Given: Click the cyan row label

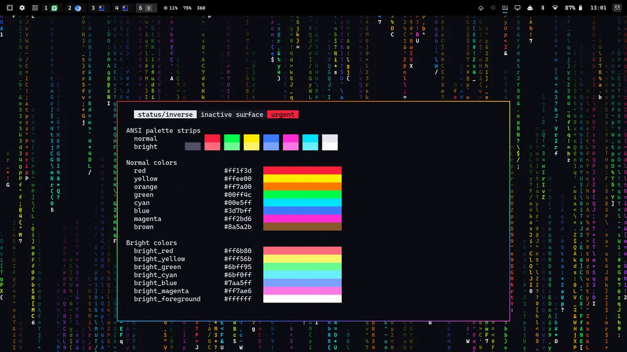Looking at the screenshot, I should (142, 203).
